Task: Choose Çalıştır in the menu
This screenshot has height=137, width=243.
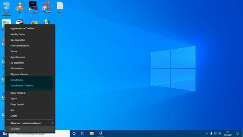Action: (30, 116)
